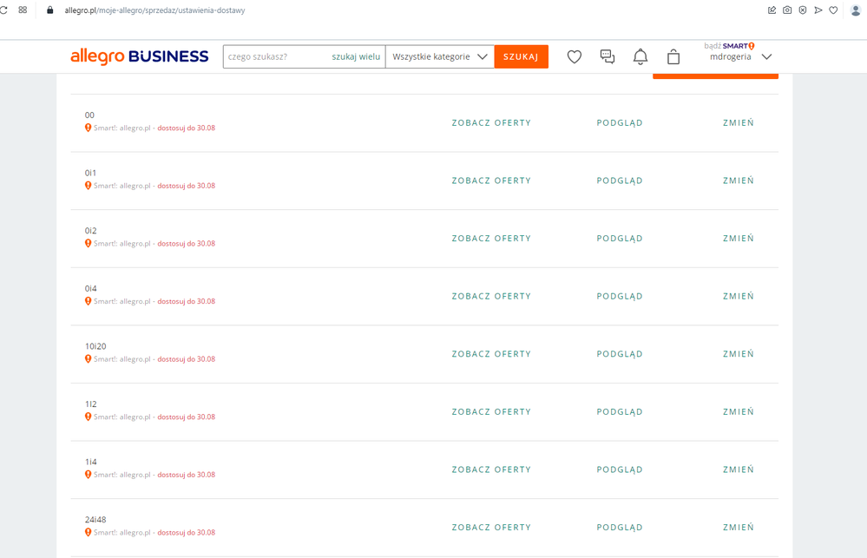Click the browser bookmark heart icon
The image size is (867, 558).
tap(833, 10)
